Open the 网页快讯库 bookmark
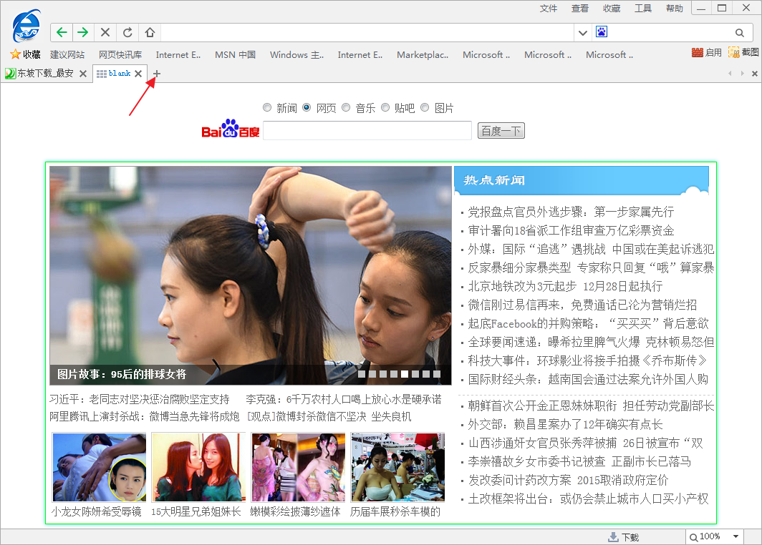This screenshot has width=762, height=545. (x=120, y=54)
